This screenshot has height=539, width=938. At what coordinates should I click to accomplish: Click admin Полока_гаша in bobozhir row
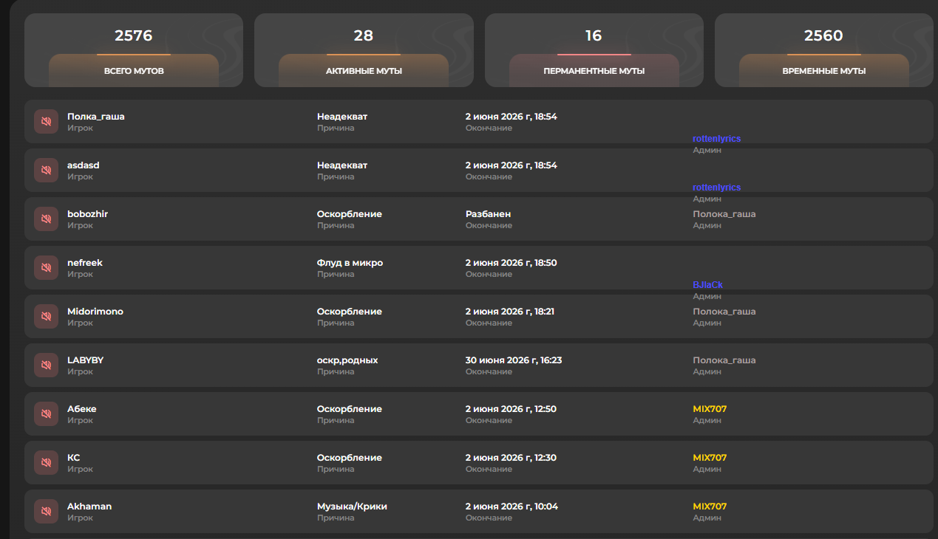[724, 214]
